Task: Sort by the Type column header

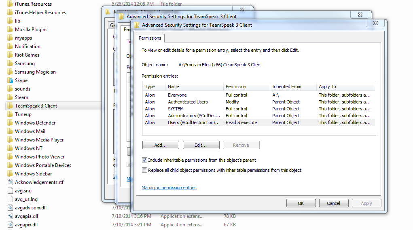Action: [x=154, y=87]
